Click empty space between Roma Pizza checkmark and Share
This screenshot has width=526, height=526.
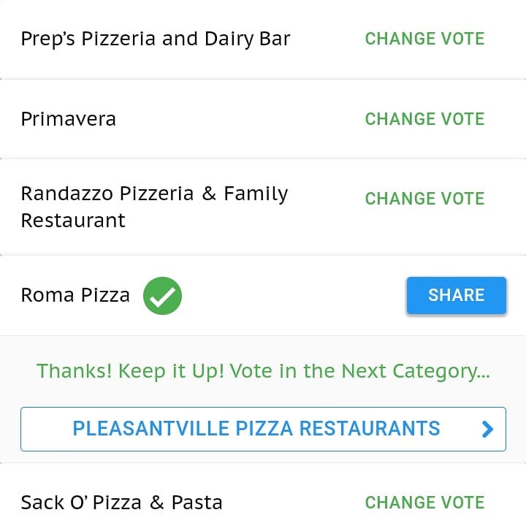click(294, 296)
